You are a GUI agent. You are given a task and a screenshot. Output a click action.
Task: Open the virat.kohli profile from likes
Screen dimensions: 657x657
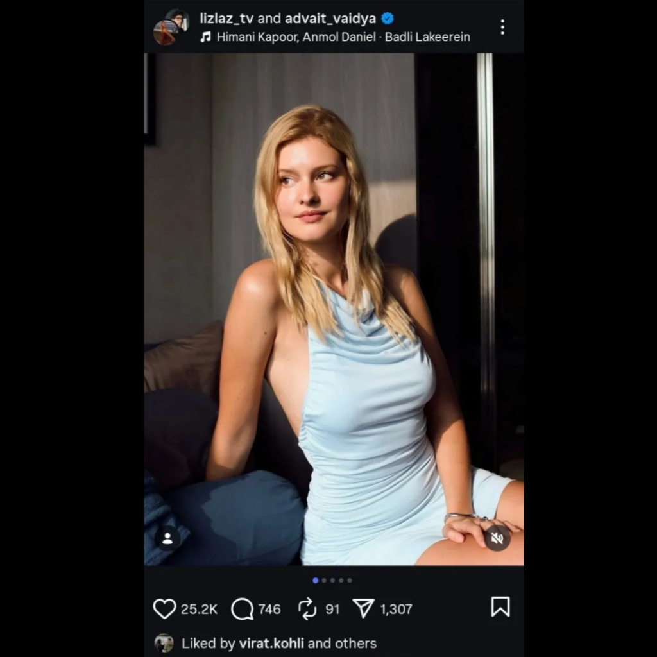click(271, 643)
